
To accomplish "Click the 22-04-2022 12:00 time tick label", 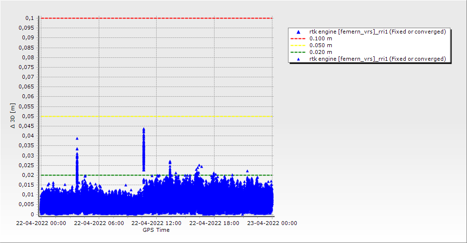I will (x=156, y=223).
